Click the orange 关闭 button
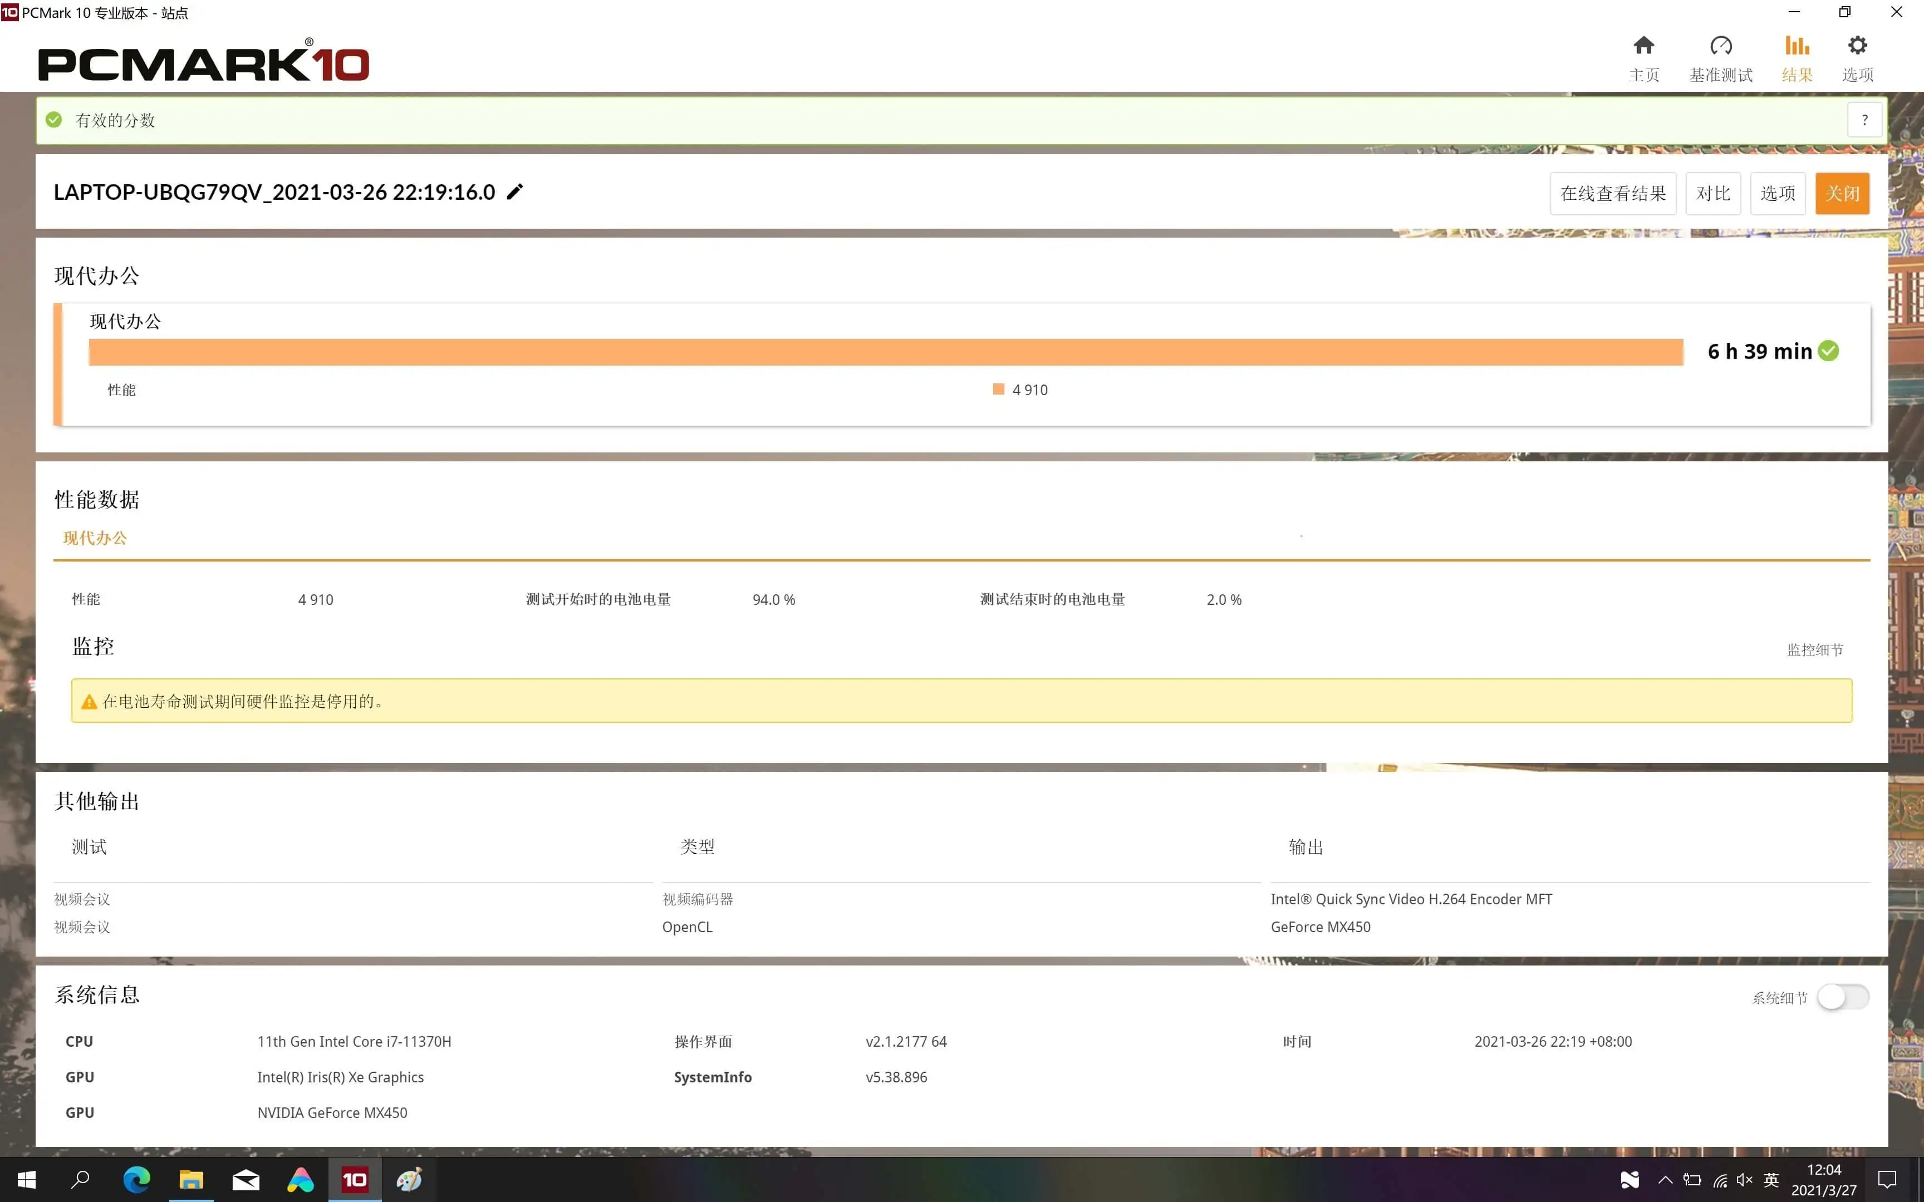This screenshot has height=1202, width=1924. (1841, 193)
